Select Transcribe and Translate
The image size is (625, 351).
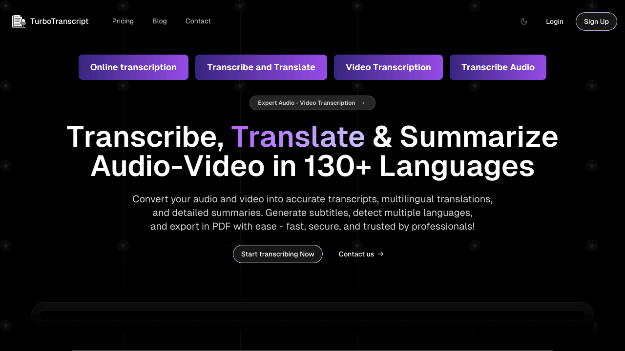click(x=261, y=67)
